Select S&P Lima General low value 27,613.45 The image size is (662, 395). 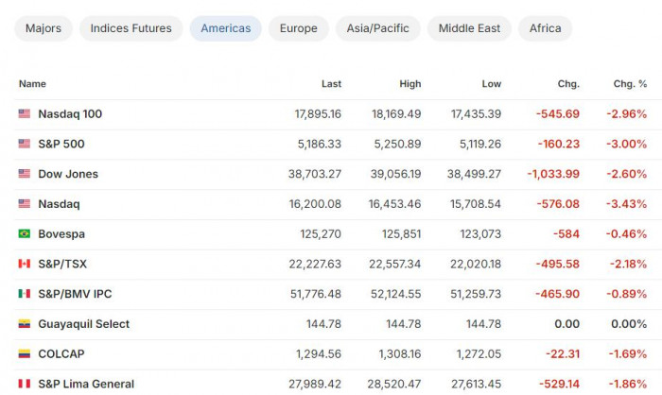(477, 384)
